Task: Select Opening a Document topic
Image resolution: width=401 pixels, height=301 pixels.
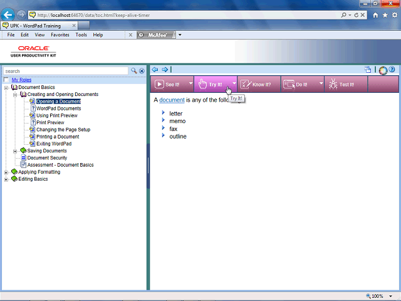Action: tap(58, 102)
